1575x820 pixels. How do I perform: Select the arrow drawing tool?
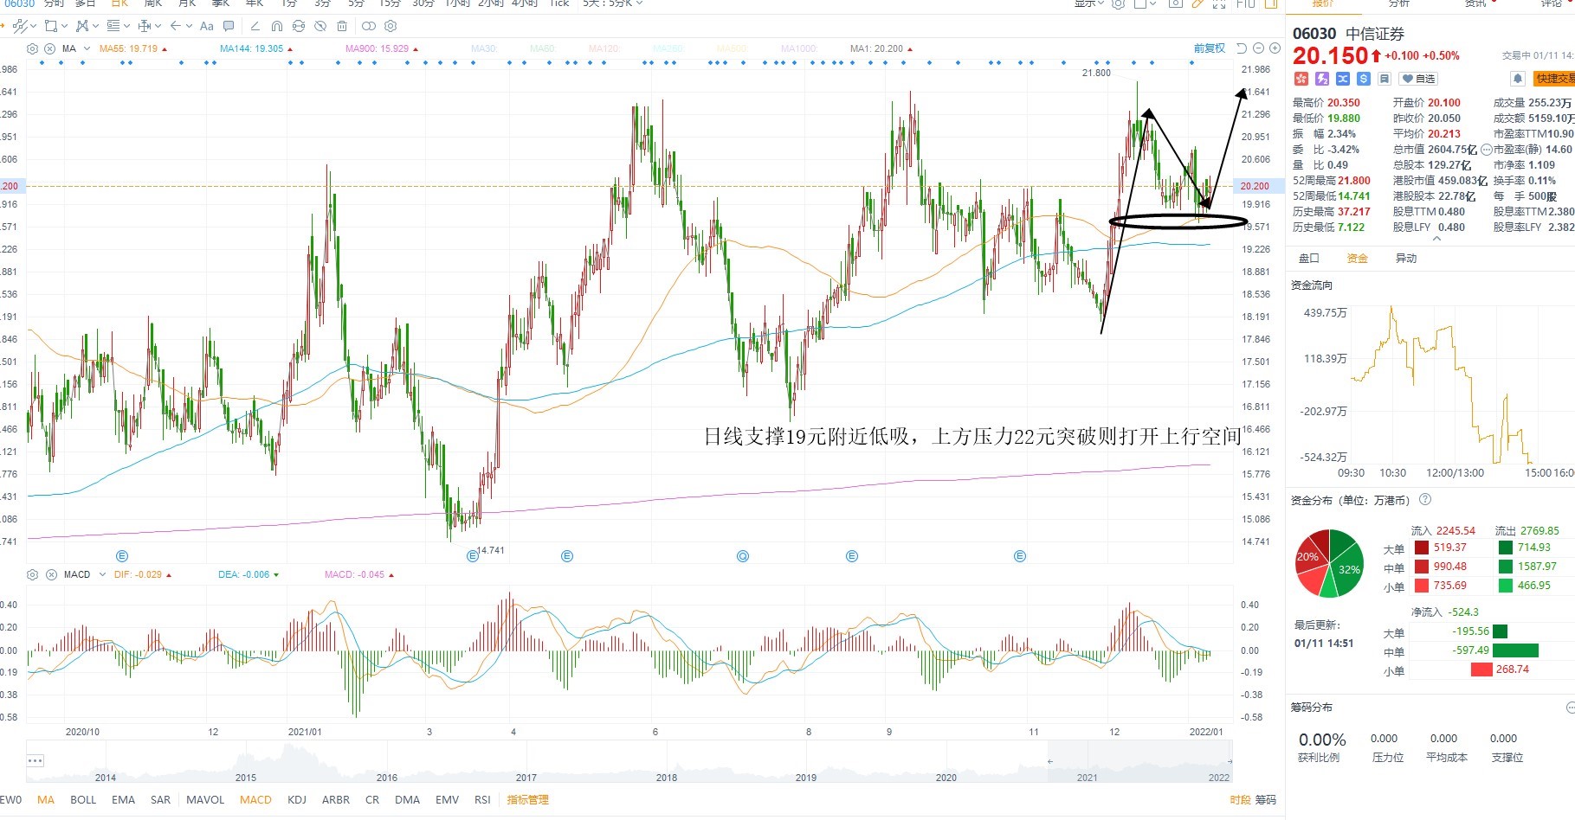176,26
